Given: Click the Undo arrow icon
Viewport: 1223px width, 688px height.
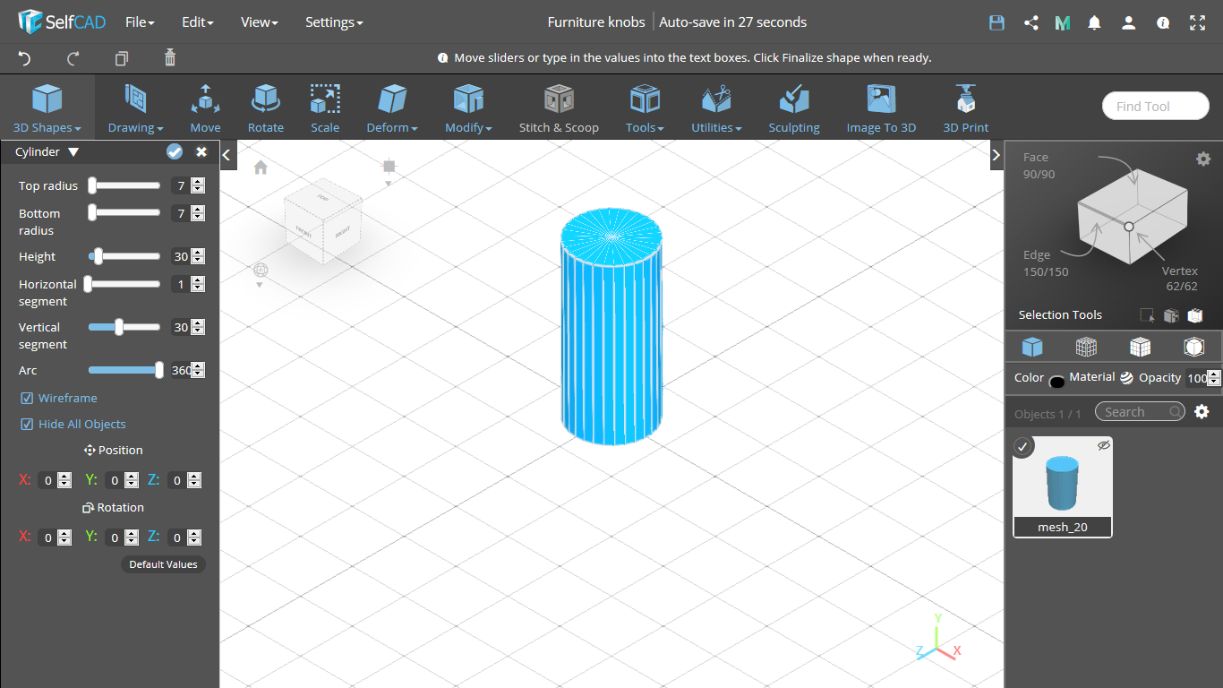Looking at the screenshot, I should point(25,58).
